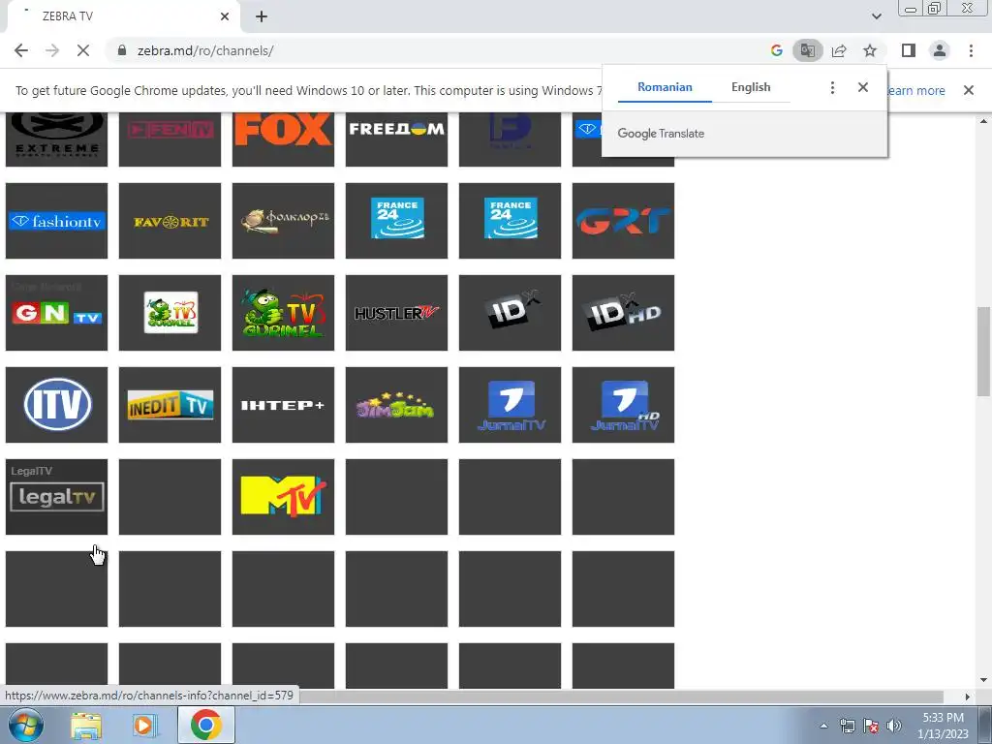992x744 pixels.
Task: Show hidden system tray icons
Action: point(823,726)
